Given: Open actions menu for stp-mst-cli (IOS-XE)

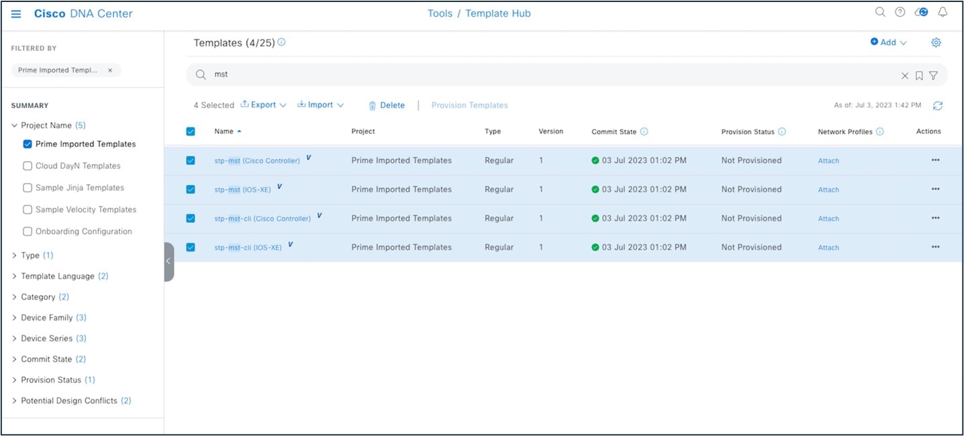Looking at the screenshot, I should click(x=935, y=247).
